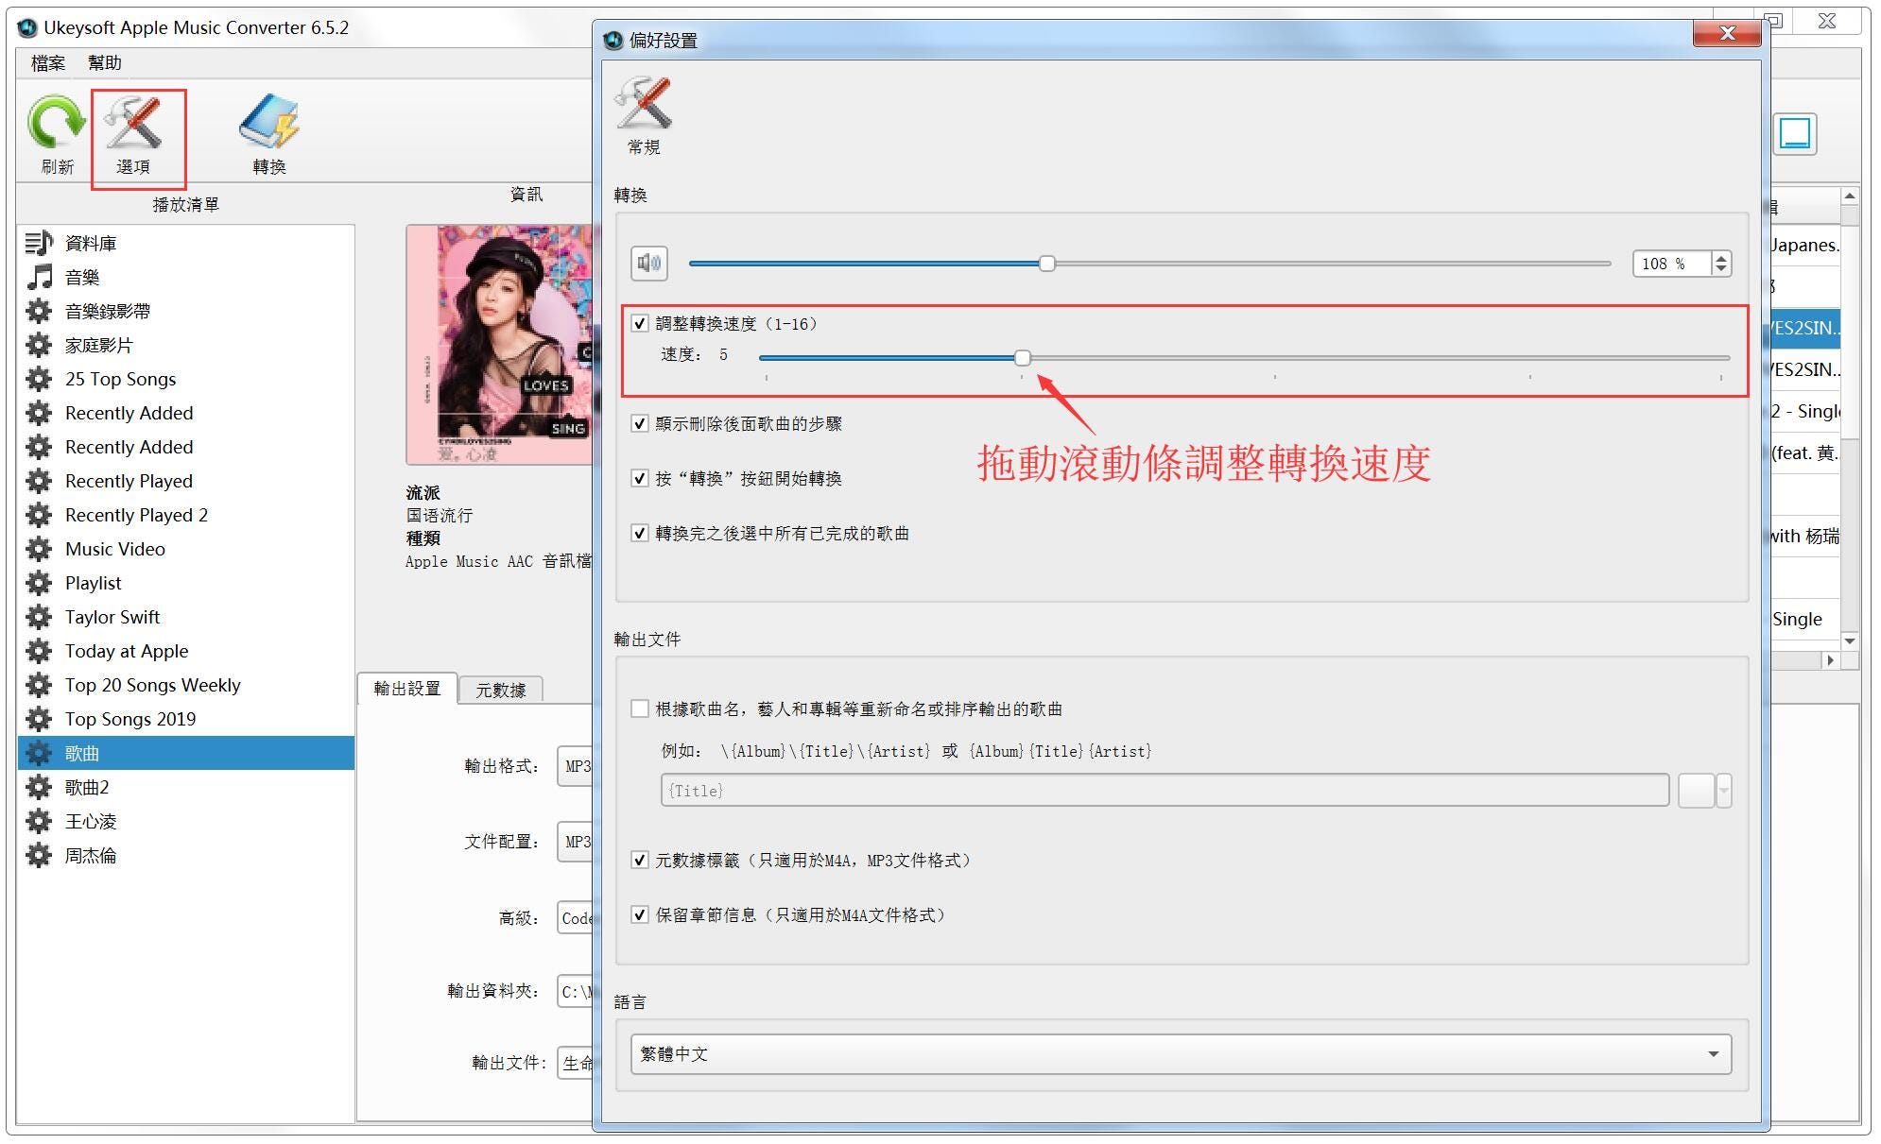Click the 108 % volume value field

click(1671, 264)
